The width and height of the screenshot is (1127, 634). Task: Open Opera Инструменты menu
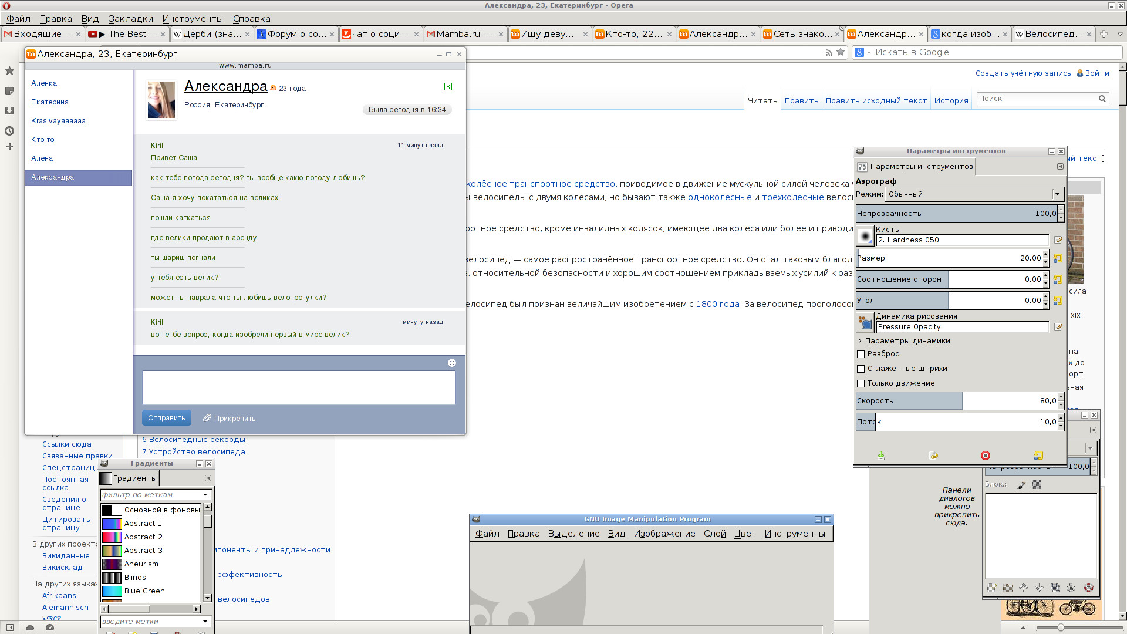193,19
